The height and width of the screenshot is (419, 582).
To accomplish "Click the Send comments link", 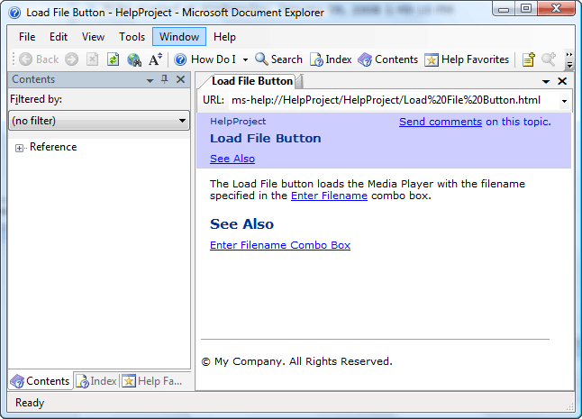I will coord(441,122).
